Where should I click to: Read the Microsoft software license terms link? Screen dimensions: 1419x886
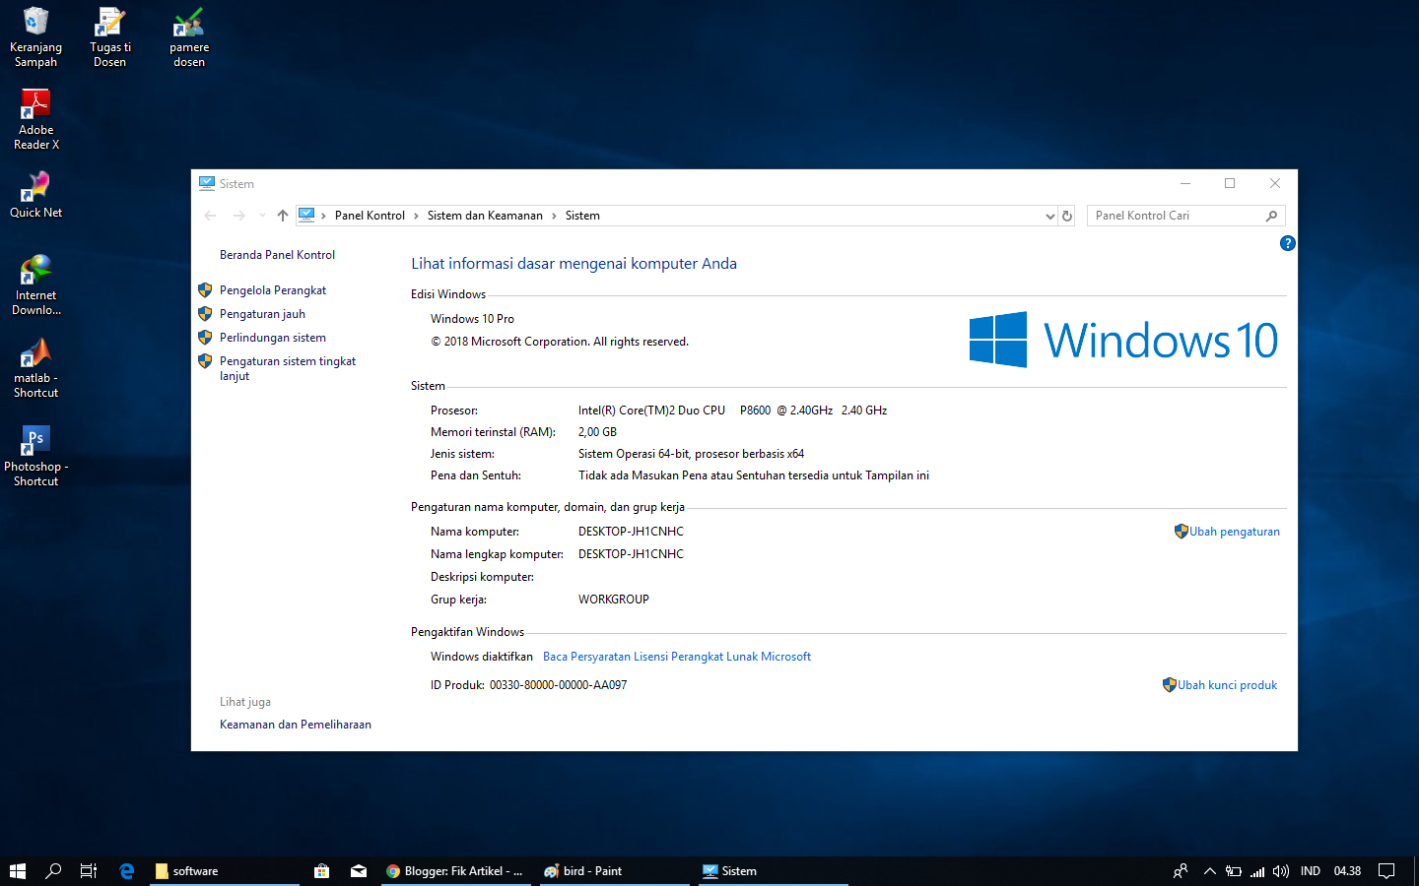677,657
